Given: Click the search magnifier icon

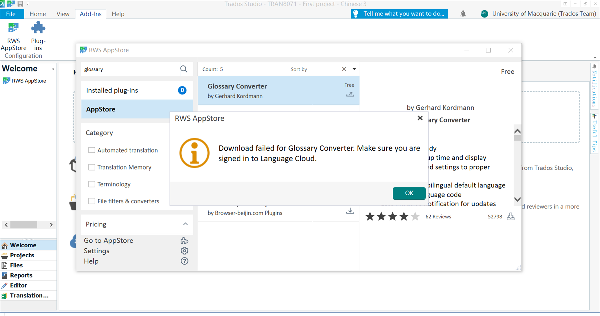Looking at the screenshot, I should click(184, 69).
